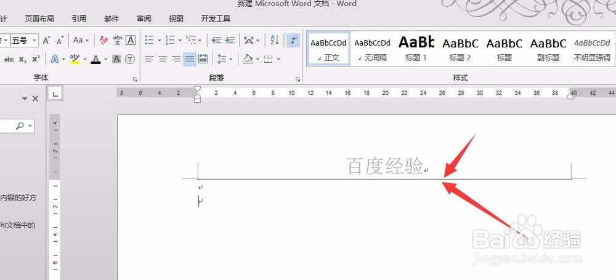Increase font size with grow font icon
This screenshot has width=616, height=280.
point(47,40)
